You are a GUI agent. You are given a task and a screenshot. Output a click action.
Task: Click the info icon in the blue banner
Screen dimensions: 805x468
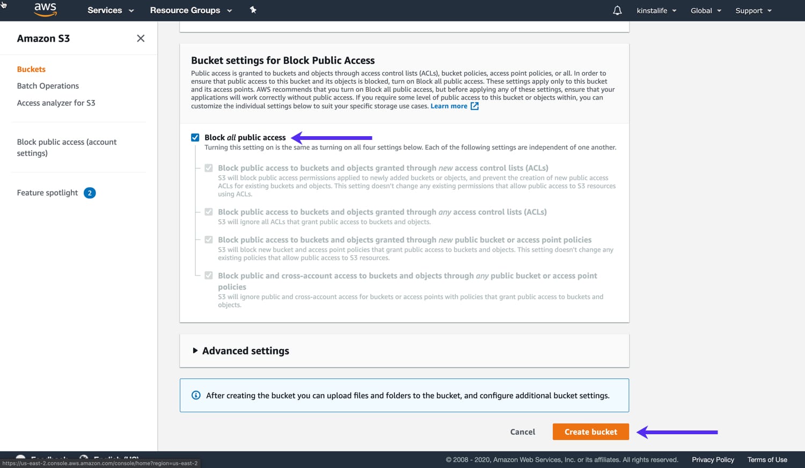[x=196, y=395]
